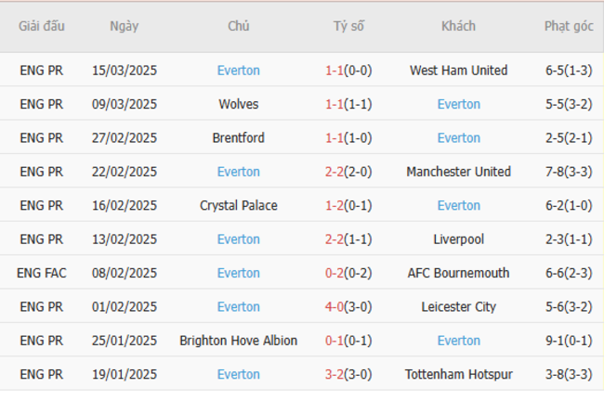Click the "Giải đấu" column header
The height and width of the screenshot is (400, 604).
[42, 26]
